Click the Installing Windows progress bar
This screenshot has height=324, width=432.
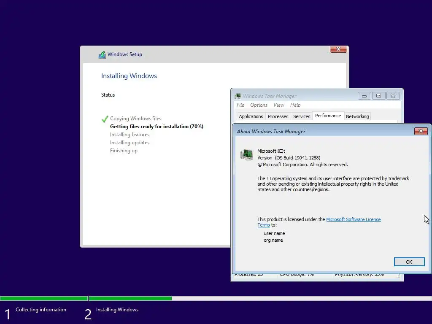[260, 298]
